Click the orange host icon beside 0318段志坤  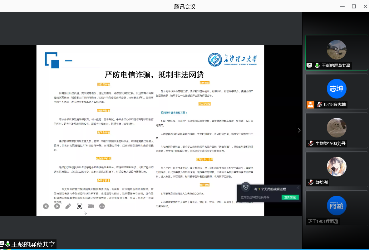(310, 105)
